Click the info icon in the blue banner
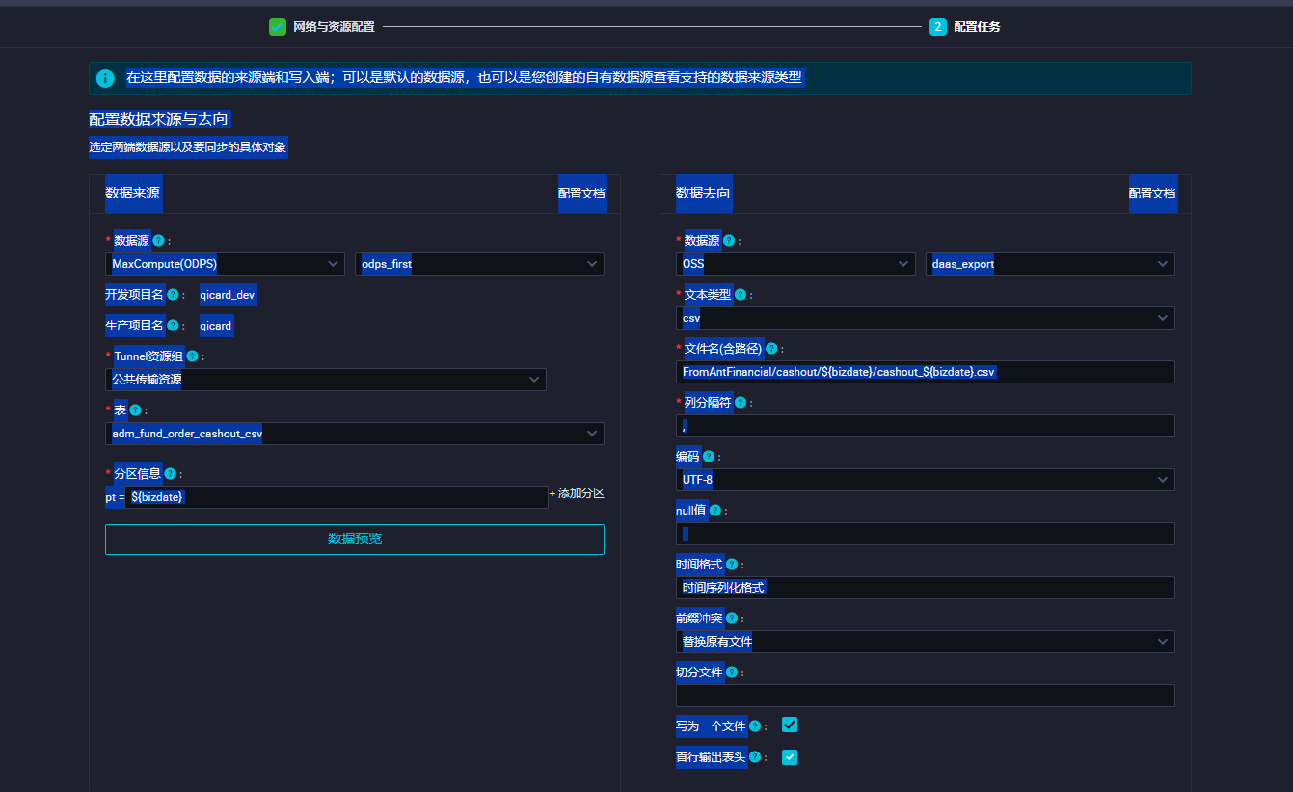 (x=106, y=78)
